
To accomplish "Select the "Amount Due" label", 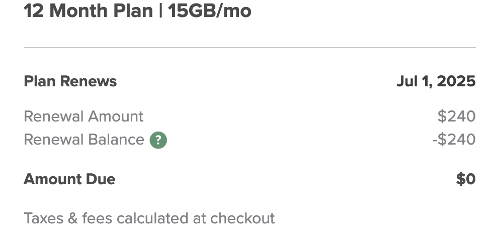I will tap(69, 179).
